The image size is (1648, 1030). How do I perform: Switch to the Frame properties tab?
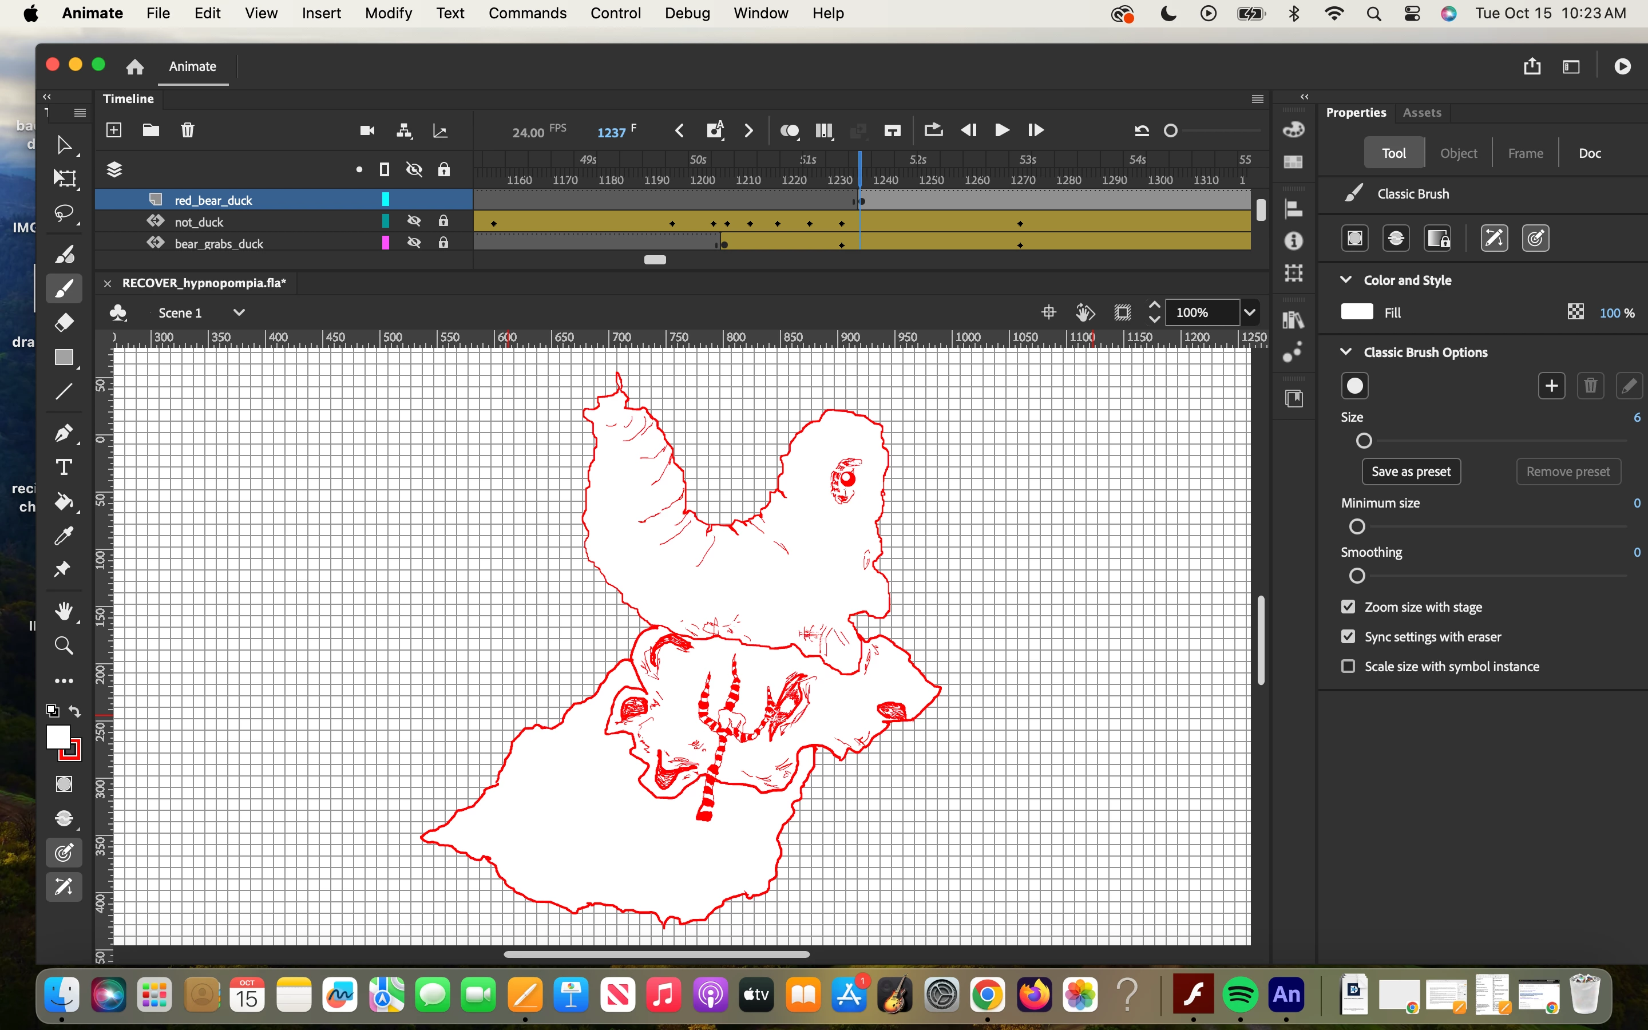click(x=1525, y=153)
